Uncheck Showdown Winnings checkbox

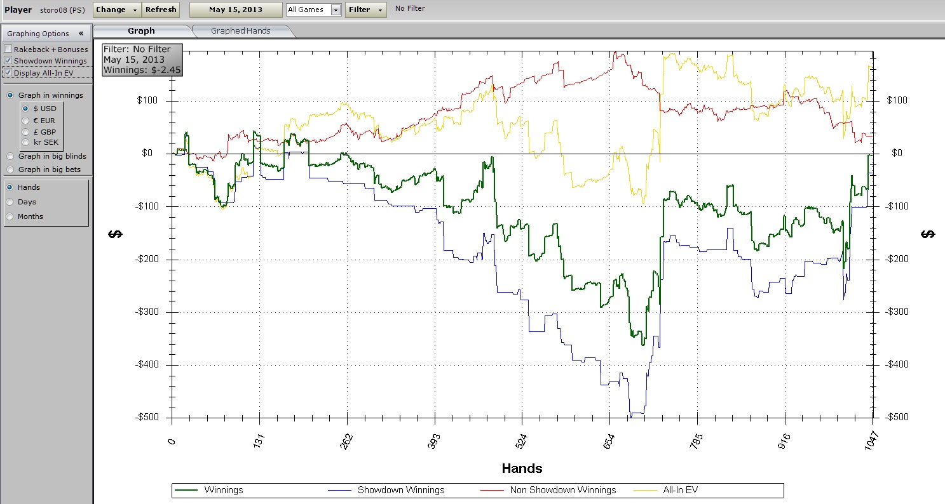[x=8, y=61]
